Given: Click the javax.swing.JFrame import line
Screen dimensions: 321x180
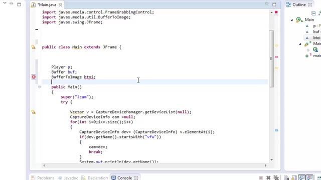Looking at the screenshot, I should (72, 22).
